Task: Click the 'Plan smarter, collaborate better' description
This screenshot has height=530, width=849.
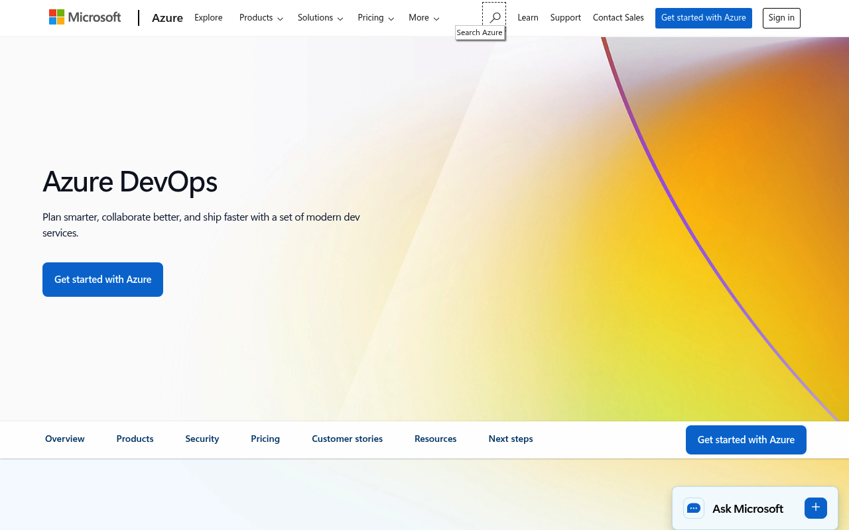Action: (x=202, y=225)
